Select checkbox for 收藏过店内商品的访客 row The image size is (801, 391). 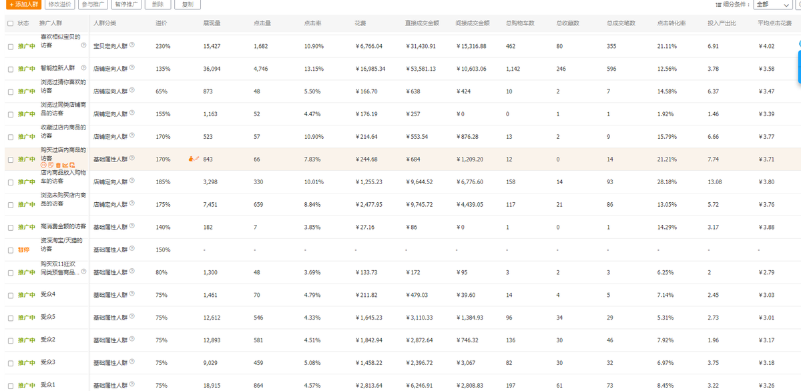[10, 137]
